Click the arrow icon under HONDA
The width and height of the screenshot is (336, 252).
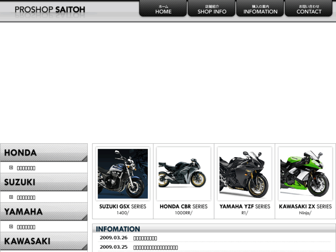pos(11,167)
